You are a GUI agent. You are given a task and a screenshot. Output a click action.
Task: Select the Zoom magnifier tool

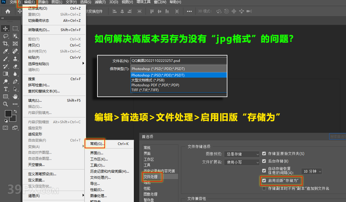[x=6, y=104]
